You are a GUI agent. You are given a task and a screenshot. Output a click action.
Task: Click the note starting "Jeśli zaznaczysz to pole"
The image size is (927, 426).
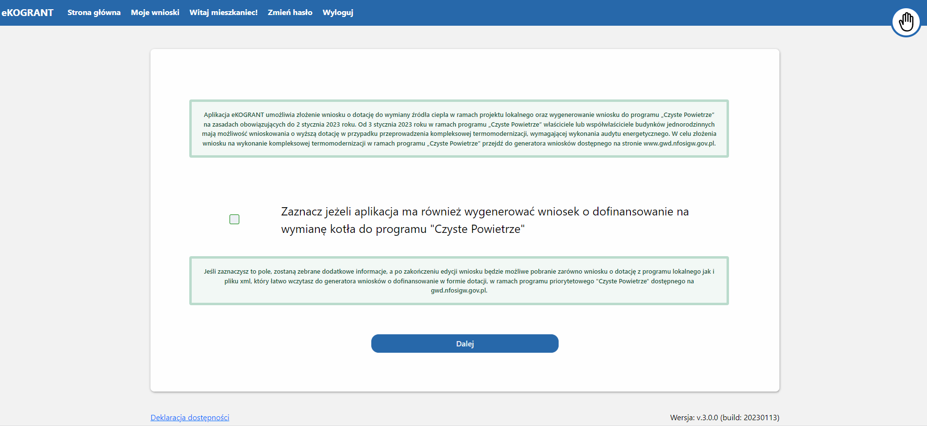[459, 281]
